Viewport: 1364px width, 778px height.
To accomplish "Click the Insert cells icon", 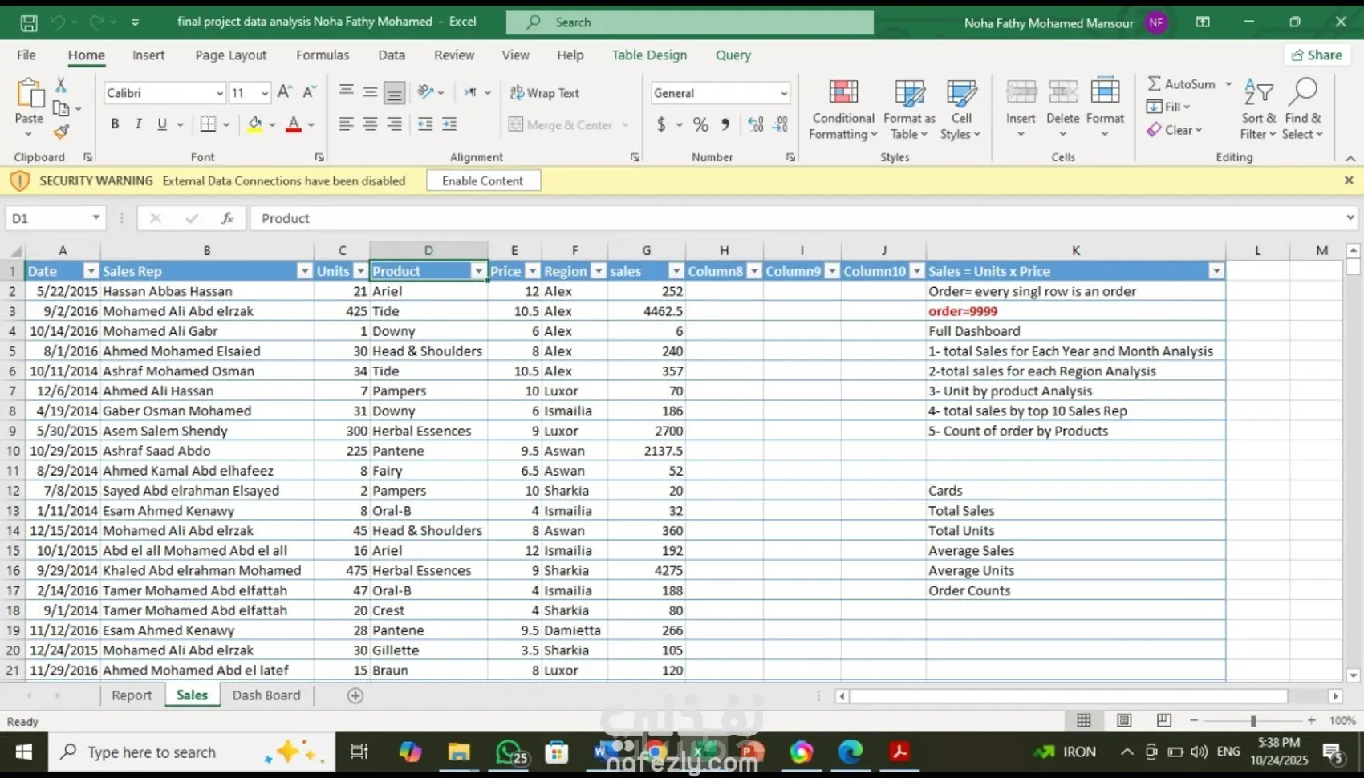I will click(x=1021, y=92).
